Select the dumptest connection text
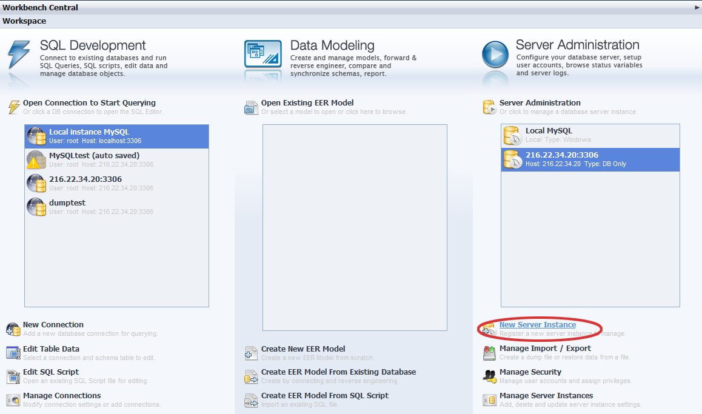This screenshot has height=414, width=702. [67, 202]
